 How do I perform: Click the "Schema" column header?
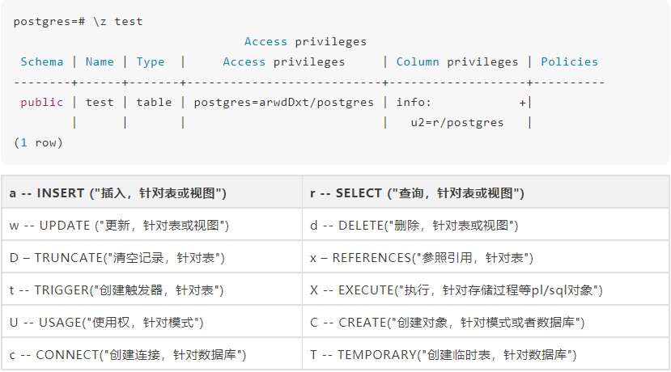[x=42, y=61]
